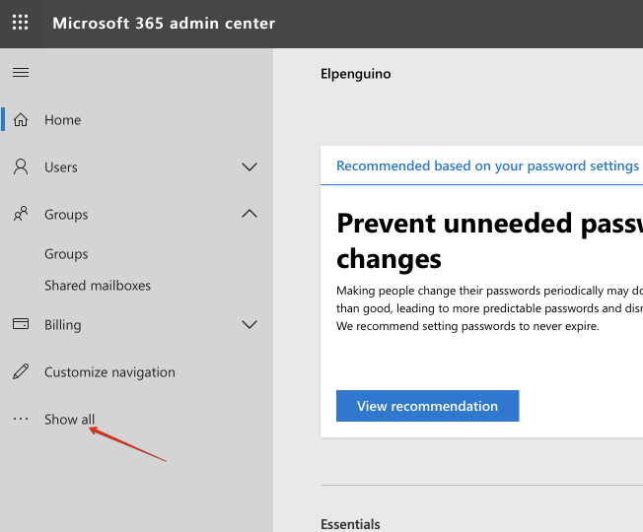
Task: Go to Home in the navigation
Action: tap(63, 120)
